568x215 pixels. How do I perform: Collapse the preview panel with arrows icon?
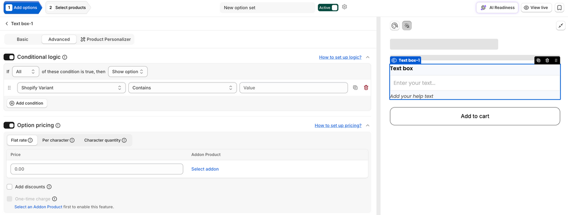tap(559, 26)
